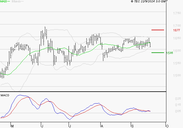The width and height of the screenshot is (183, 128).
Task: Click the O month marker on time axis
Action: [x=167, y=126]
